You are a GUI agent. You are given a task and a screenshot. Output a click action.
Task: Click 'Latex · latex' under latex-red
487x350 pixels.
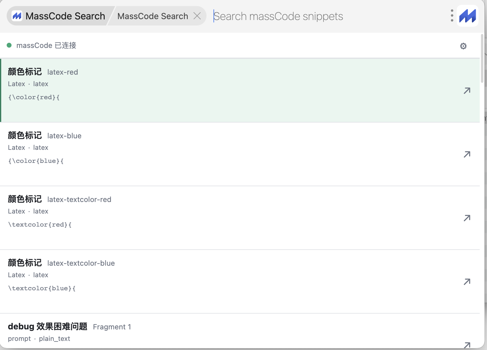tap(28, 84)
